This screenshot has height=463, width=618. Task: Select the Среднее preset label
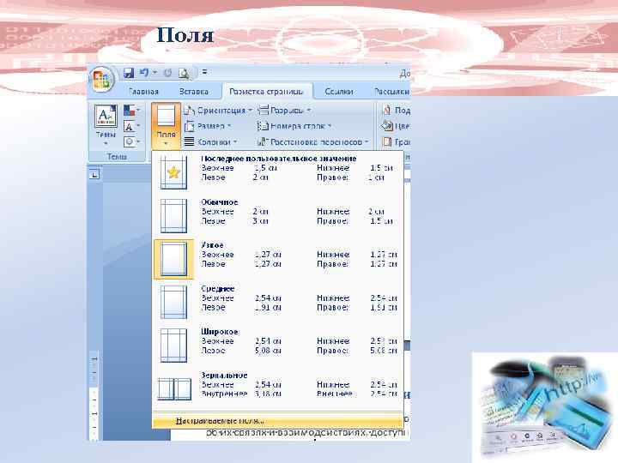[x=218, y=289]
